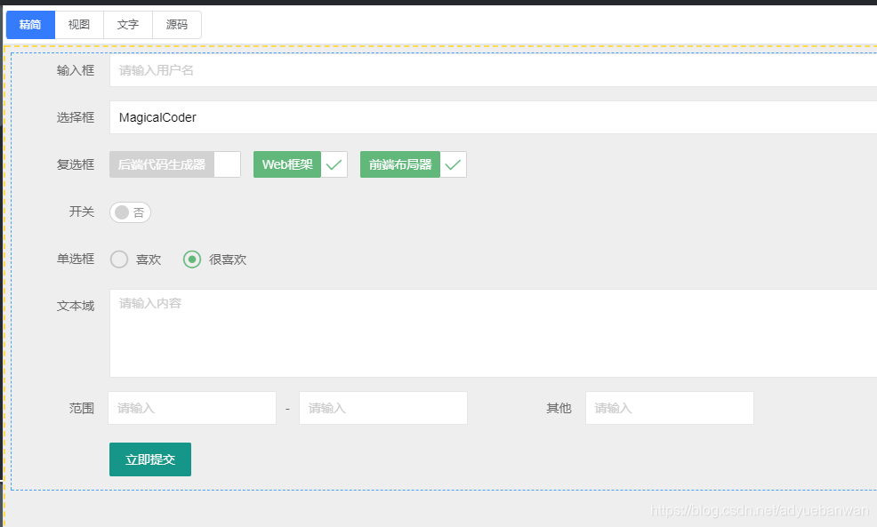Focus the second 范围 input after dash
The width and height of the screenshot is (877, 527).
tap(383, 408)
